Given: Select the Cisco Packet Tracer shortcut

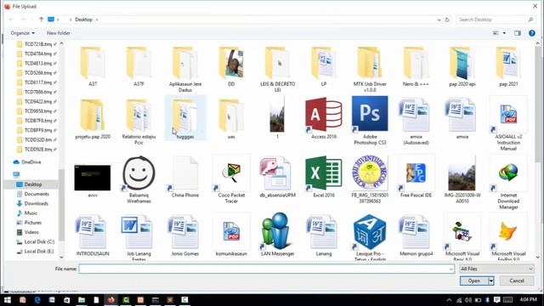Looking at the screenshot, I should pyautogui.click(x=231, y=179).
